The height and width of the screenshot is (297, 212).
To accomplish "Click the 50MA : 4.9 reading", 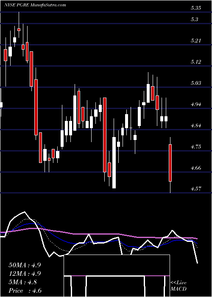I will pyautogui.click(x=25, y=265).
